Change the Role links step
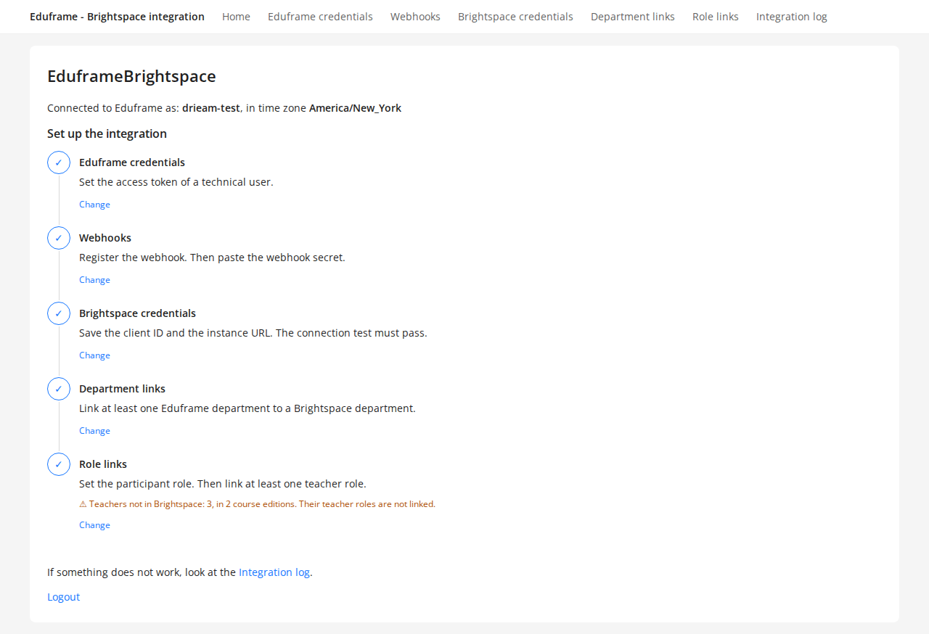Image resolution: width=929 pixels, height=634 pixels. click(x=94, y=525)
